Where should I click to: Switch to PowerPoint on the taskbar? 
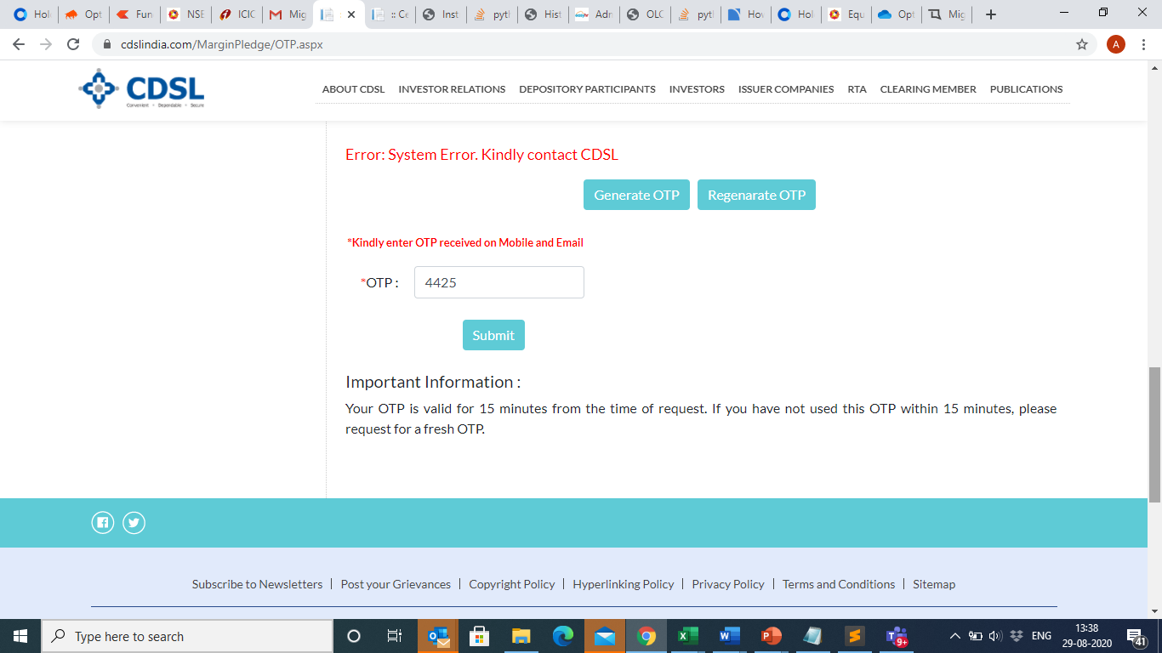tap(772, 636)
